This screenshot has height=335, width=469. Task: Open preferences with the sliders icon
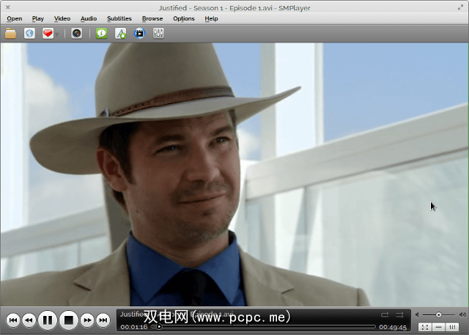[x=158, y=33]
